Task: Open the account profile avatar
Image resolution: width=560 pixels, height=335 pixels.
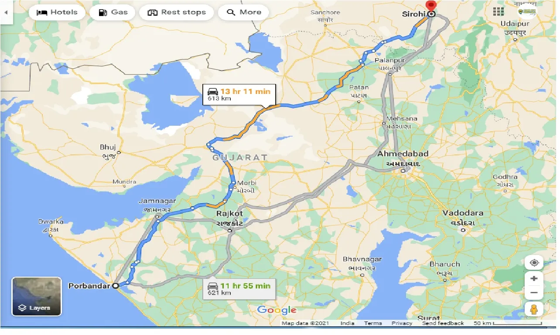Action: click(527, 12)
